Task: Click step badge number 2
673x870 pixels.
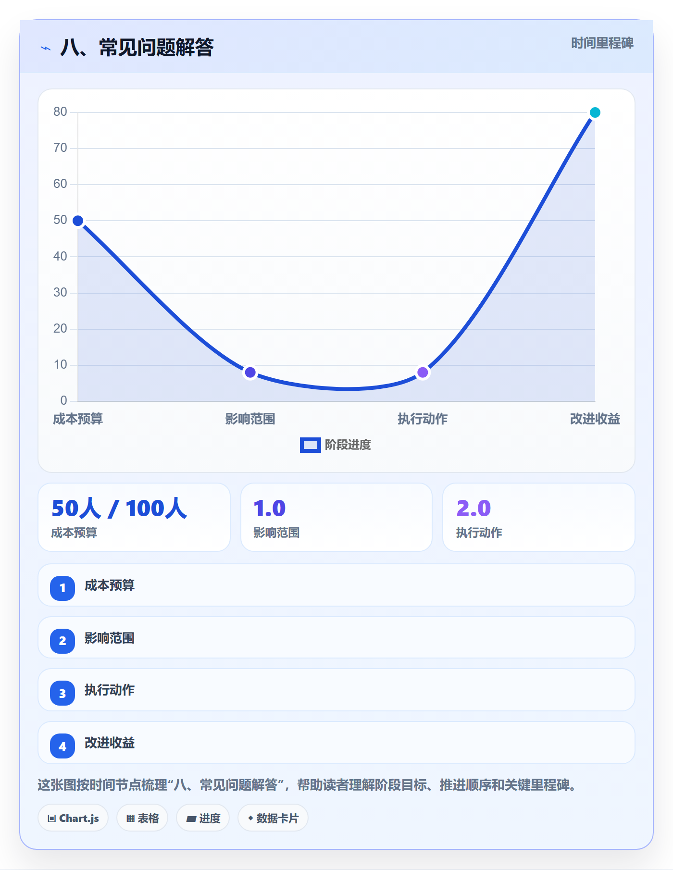Action: click(x=62, y=641)
